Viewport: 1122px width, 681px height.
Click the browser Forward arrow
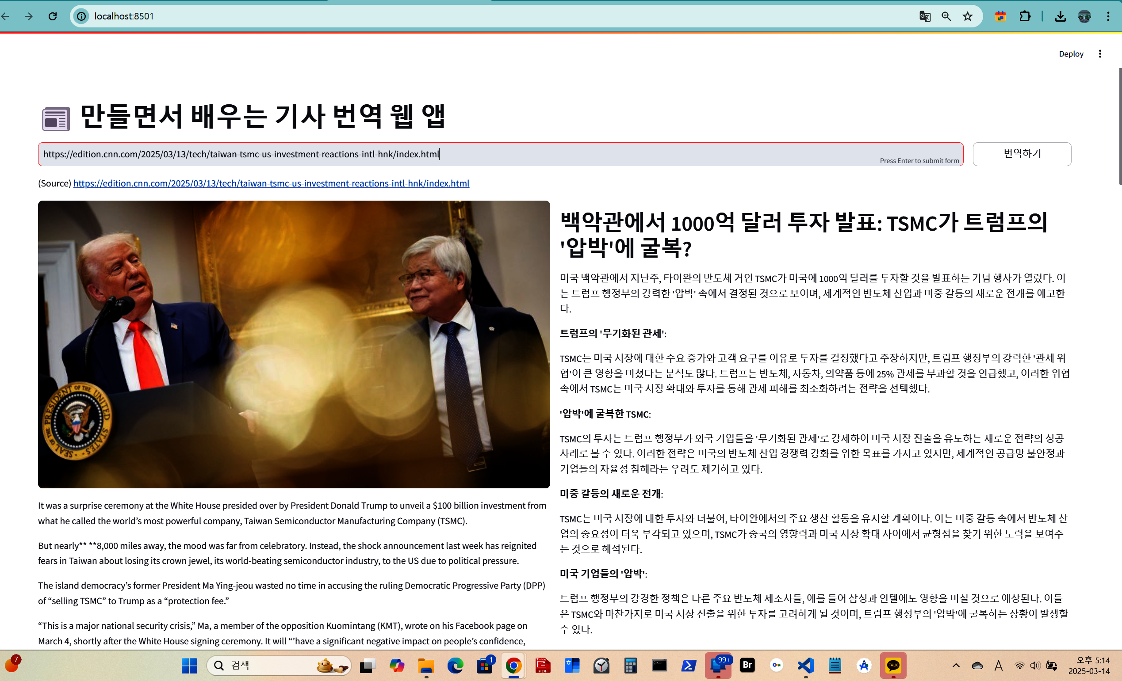coord(29,16)
